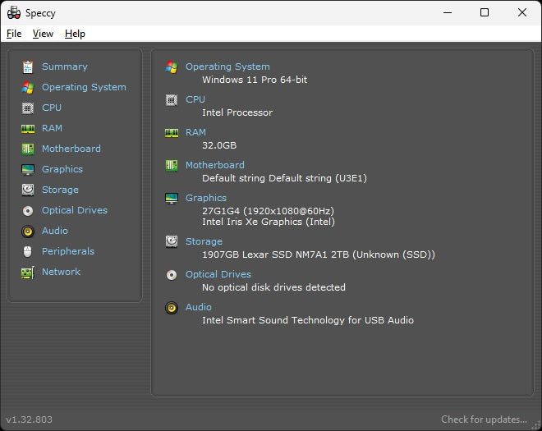This screenshot has height=431, width=542.
Task: Click the Motherboard icon in sidebar
Action: 28,149
